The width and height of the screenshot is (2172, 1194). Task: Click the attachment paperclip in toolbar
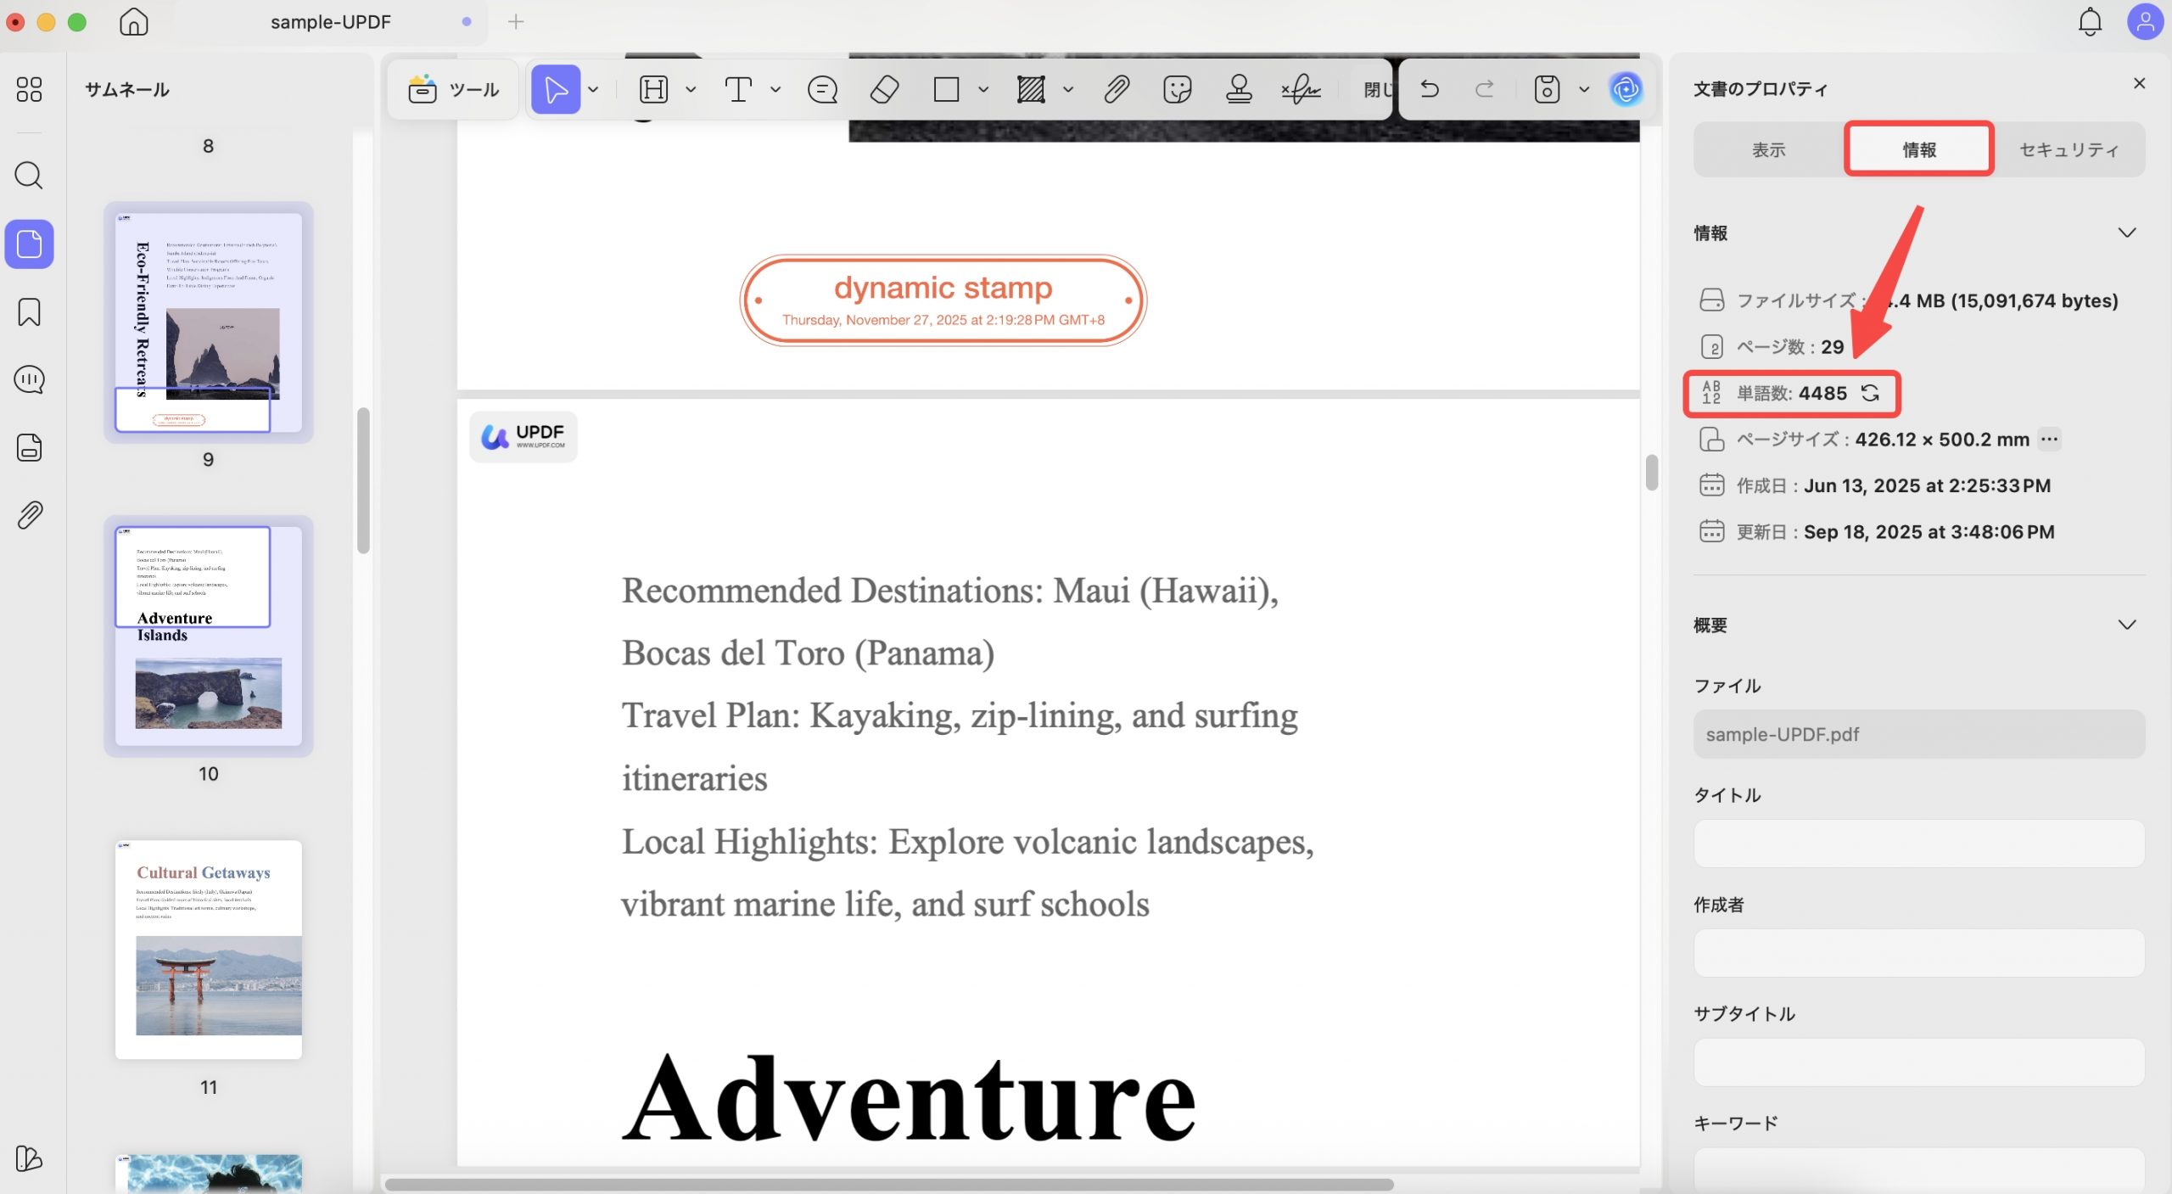pyautogui.click(x=1117, y=89)
